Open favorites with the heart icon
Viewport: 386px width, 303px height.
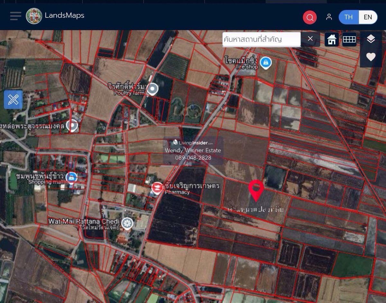[371, 57]
